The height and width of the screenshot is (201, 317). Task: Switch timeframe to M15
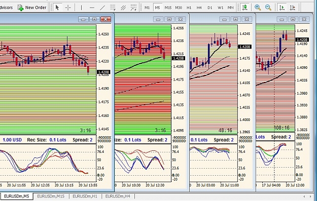coord(168,8)
